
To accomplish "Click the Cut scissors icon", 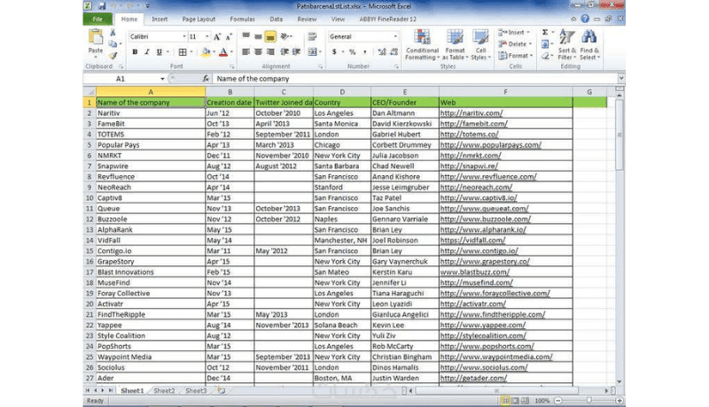I will [113, 33].
